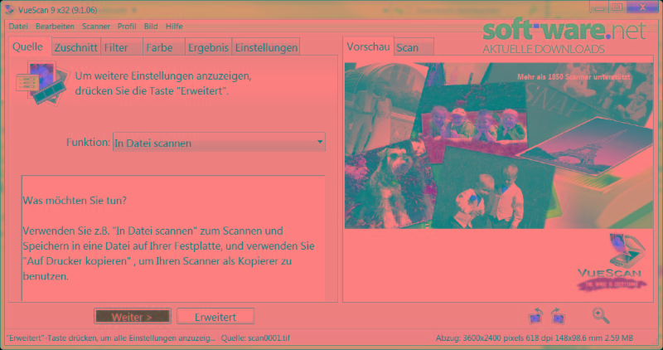
Task: Open the Datei menu
Action: point(18,27)
